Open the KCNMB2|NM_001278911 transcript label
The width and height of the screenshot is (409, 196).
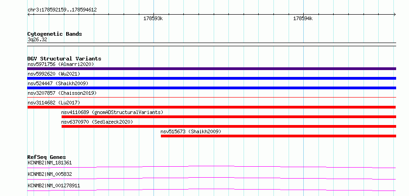pos(54,186)
